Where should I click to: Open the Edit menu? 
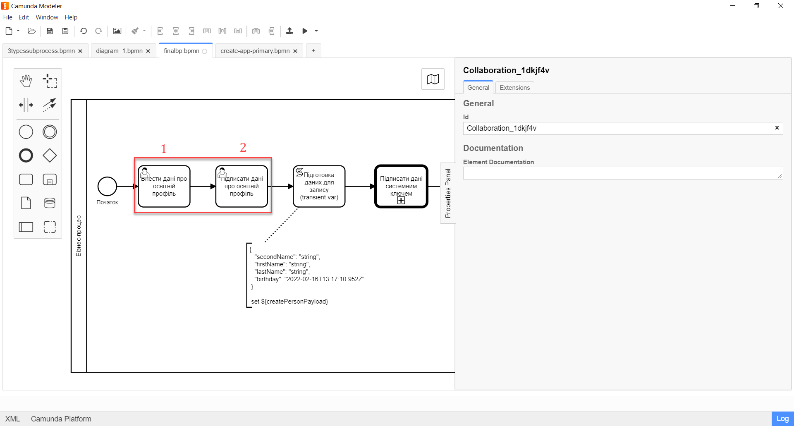point(24,17)
